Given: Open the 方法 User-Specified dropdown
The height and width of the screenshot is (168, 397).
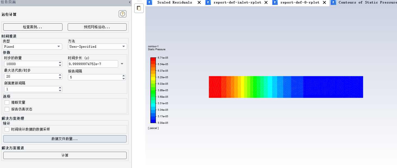Looking at the screenshot, I should 97,47.
